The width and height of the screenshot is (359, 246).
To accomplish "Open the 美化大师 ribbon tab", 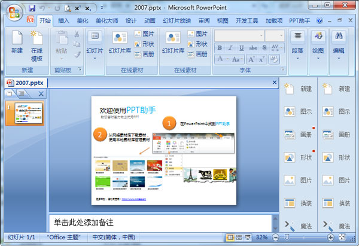I will [x=107, y=21].
